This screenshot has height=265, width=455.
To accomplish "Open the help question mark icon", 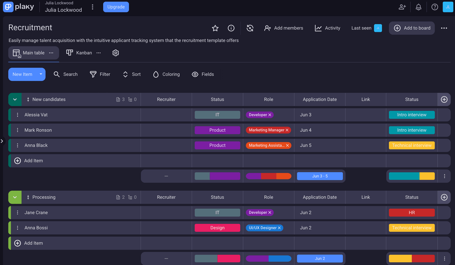I will pyautogui.click(x=435, y=7).
